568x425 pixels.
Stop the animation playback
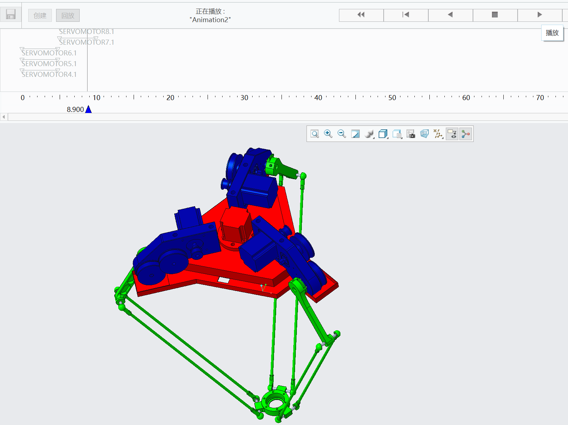pyautogui.click(x=495, y=15)
